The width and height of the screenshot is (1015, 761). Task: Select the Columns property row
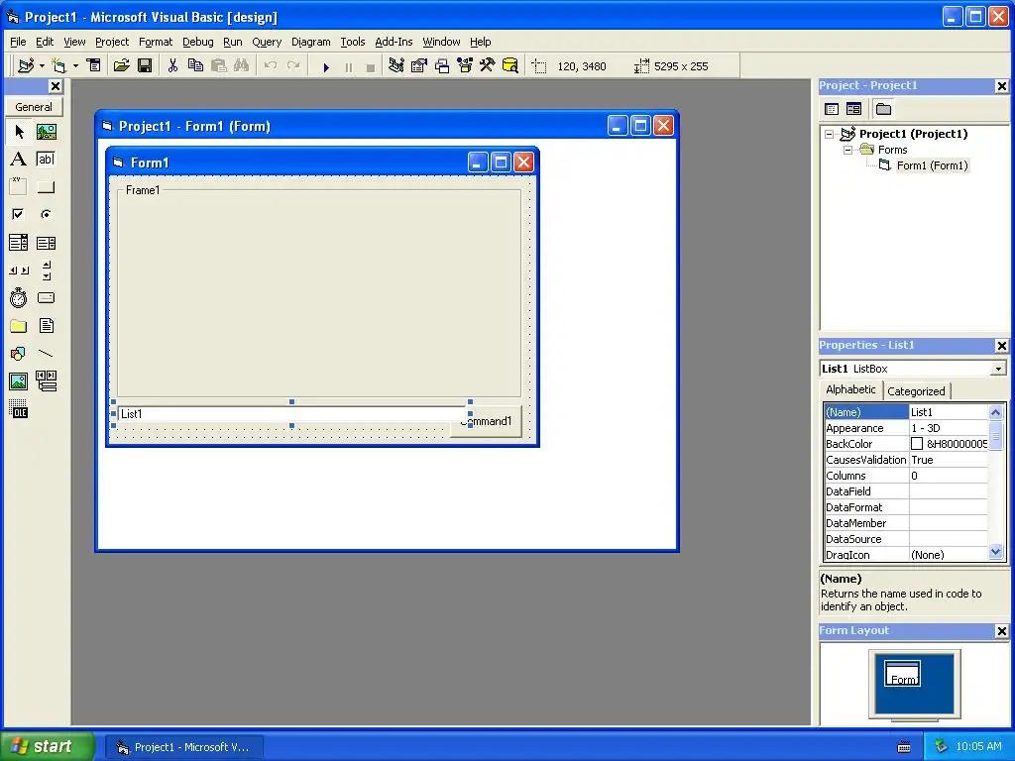(x=906, y=476)
